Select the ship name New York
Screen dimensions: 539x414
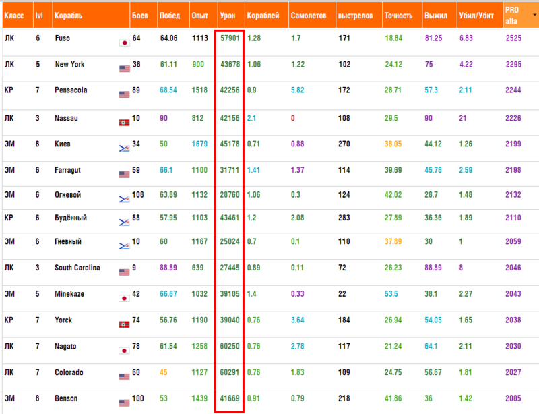pos(69,64)
